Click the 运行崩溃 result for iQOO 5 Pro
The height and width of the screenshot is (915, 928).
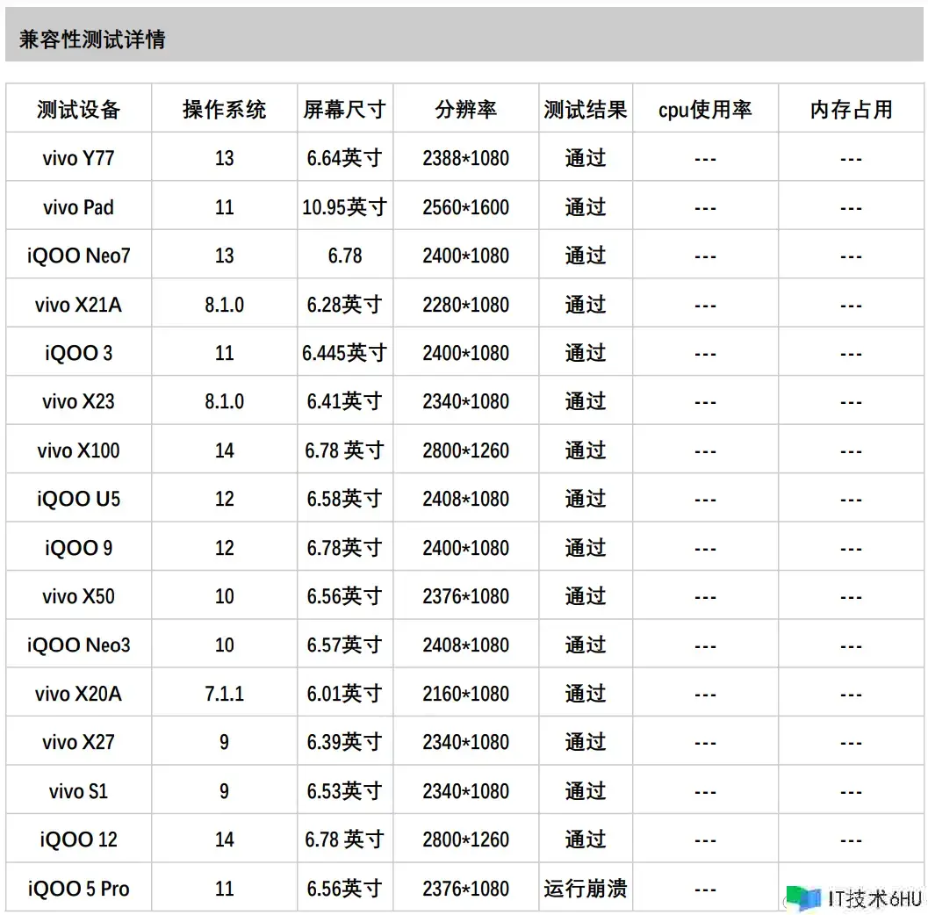pos(585,889)
